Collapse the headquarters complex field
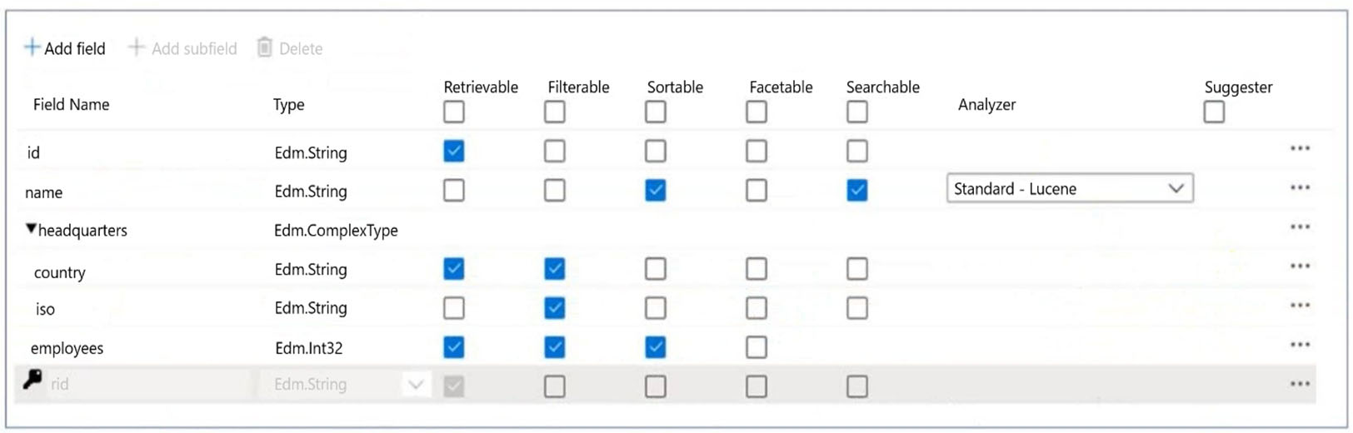 (x=31, y=229)
